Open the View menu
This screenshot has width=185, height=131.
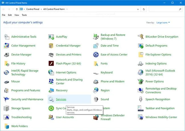coord(17,15)
